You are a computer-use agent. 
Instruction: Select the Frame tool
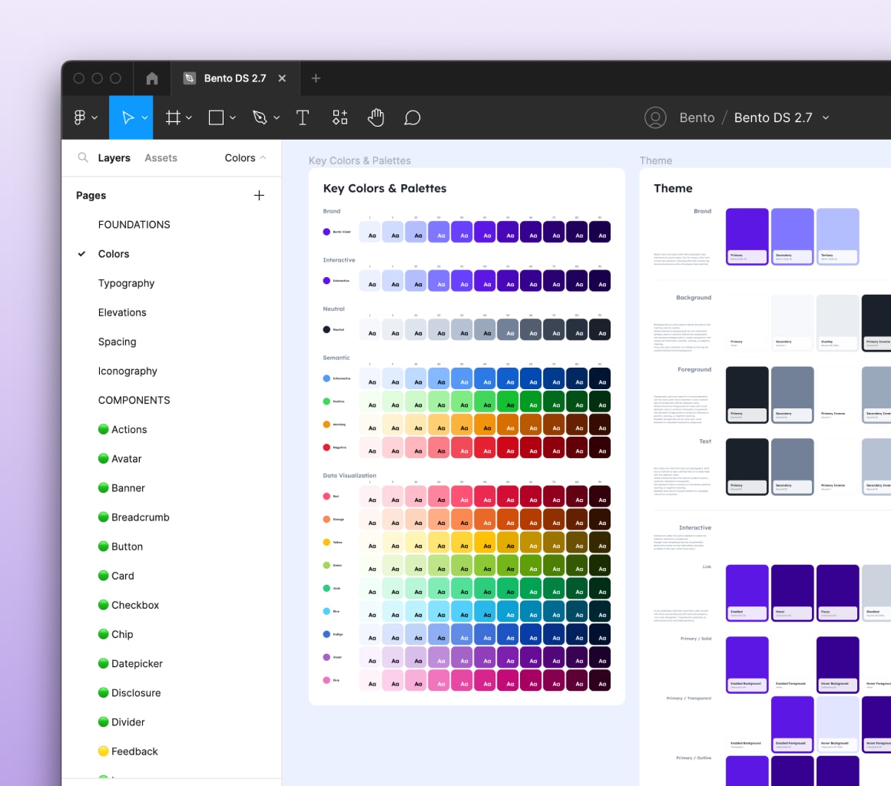click(x=174, y=117)
